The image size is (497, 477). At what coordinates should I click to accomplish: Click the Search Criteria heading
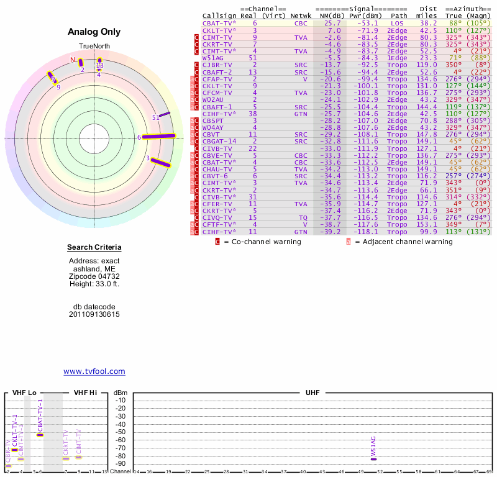pyautogui.click(x=94, y=248)
